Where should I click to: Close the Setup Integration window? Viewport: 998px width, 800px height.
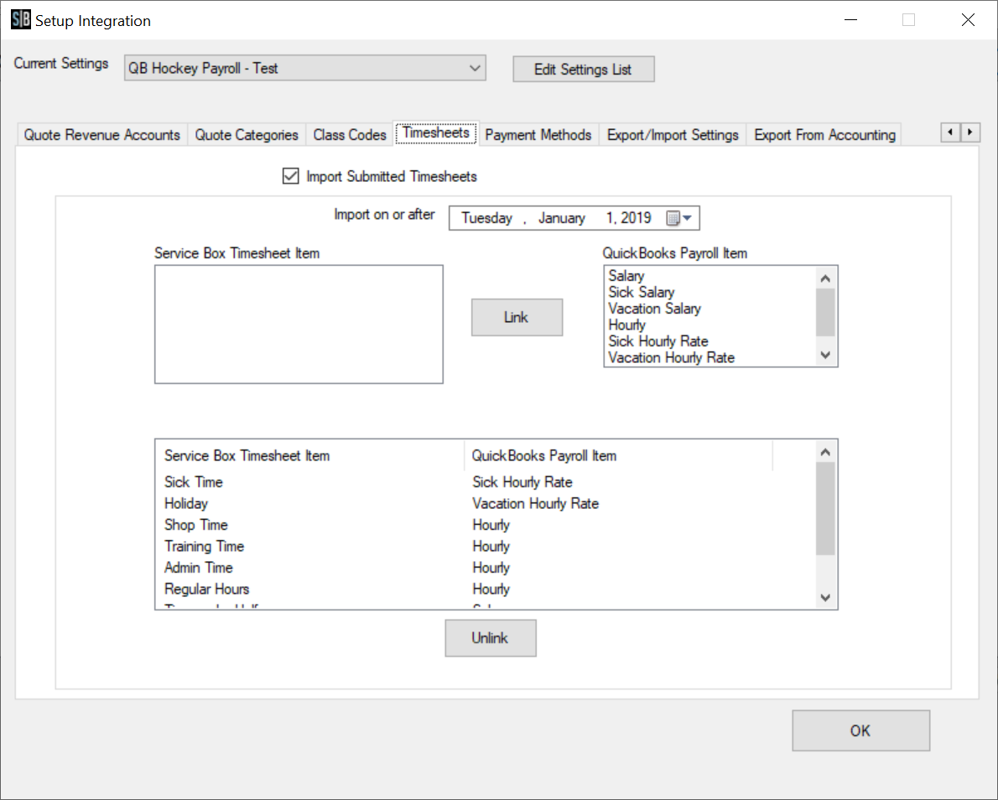click(x=968, y=20)
